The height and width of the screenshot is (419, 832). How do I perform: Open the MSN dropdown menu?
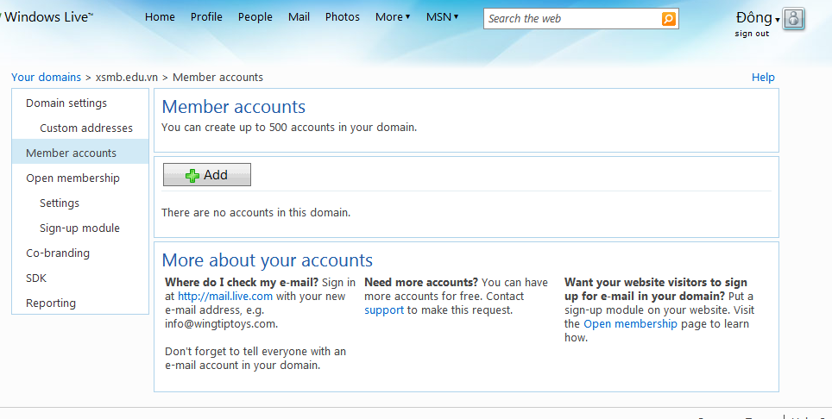coord(442,17)
